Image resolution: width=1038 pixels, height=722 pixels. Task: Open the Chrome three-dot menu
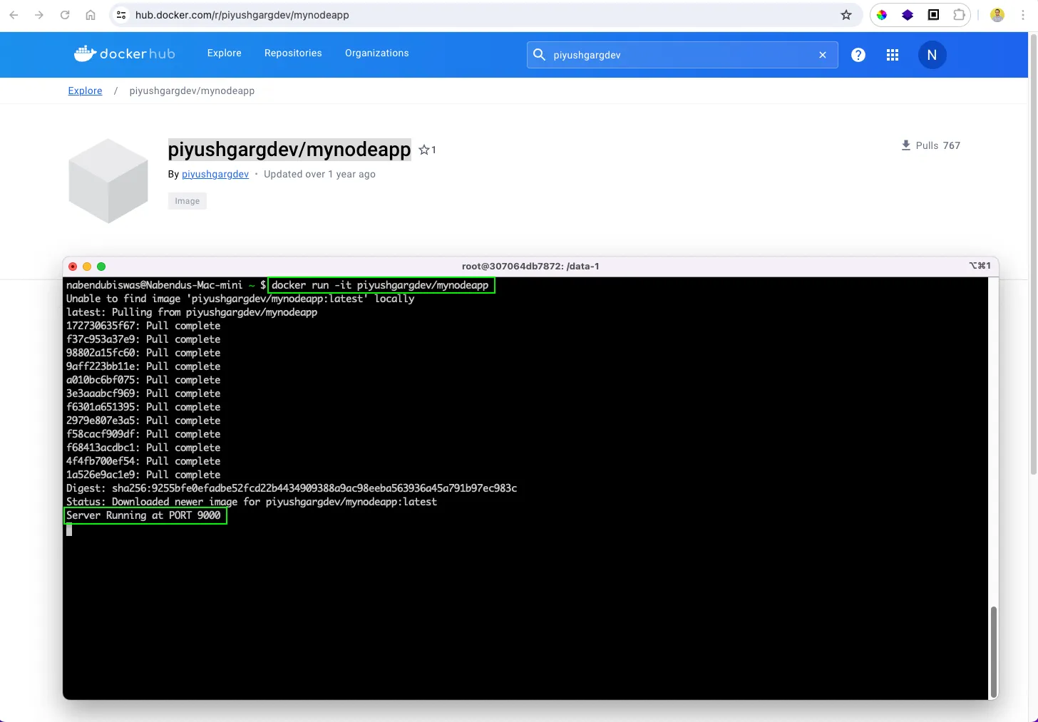pyautogui.click(x=1023, y=15)
